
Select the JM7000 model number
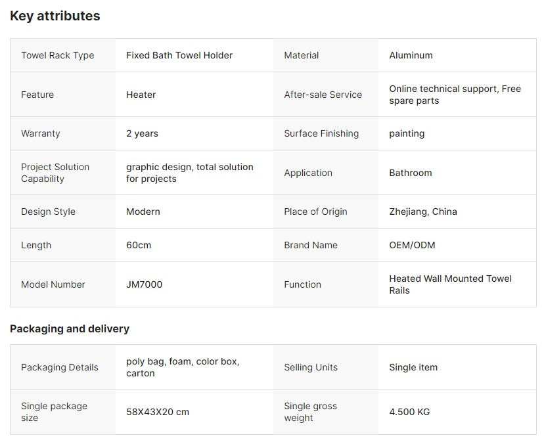click(144, 284)
